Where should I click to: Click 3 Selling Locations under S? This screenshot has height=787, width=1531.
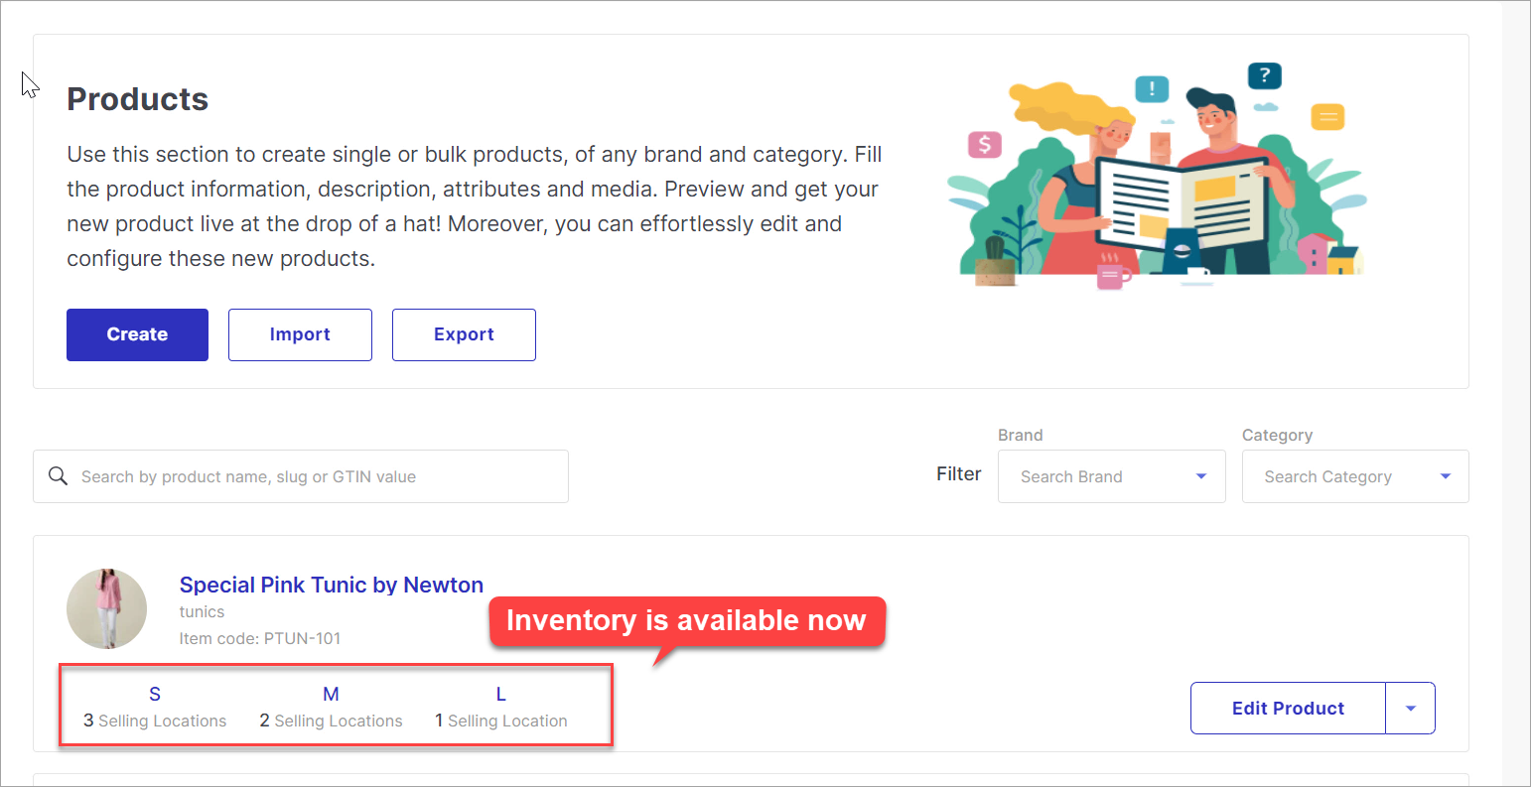pyautogui.click(x=155, y=721)
